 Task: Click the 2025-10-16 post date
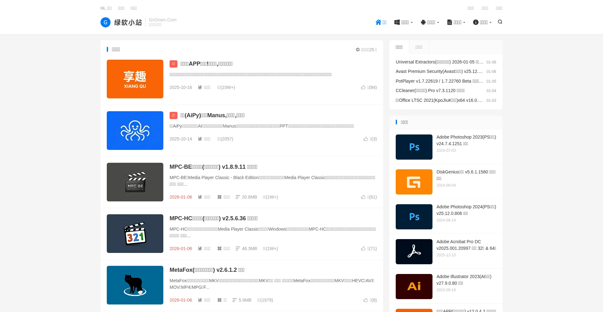pos(181,87)
